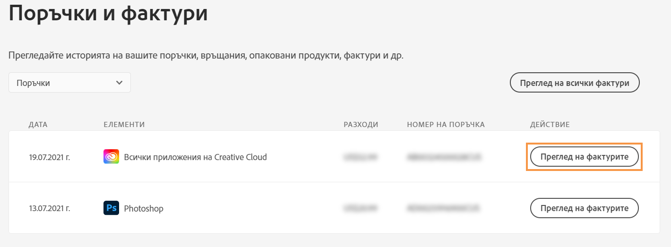Click the НОМЕР НА ПОРЪЧКА column header
671x247 pixels.
[446, 125]
